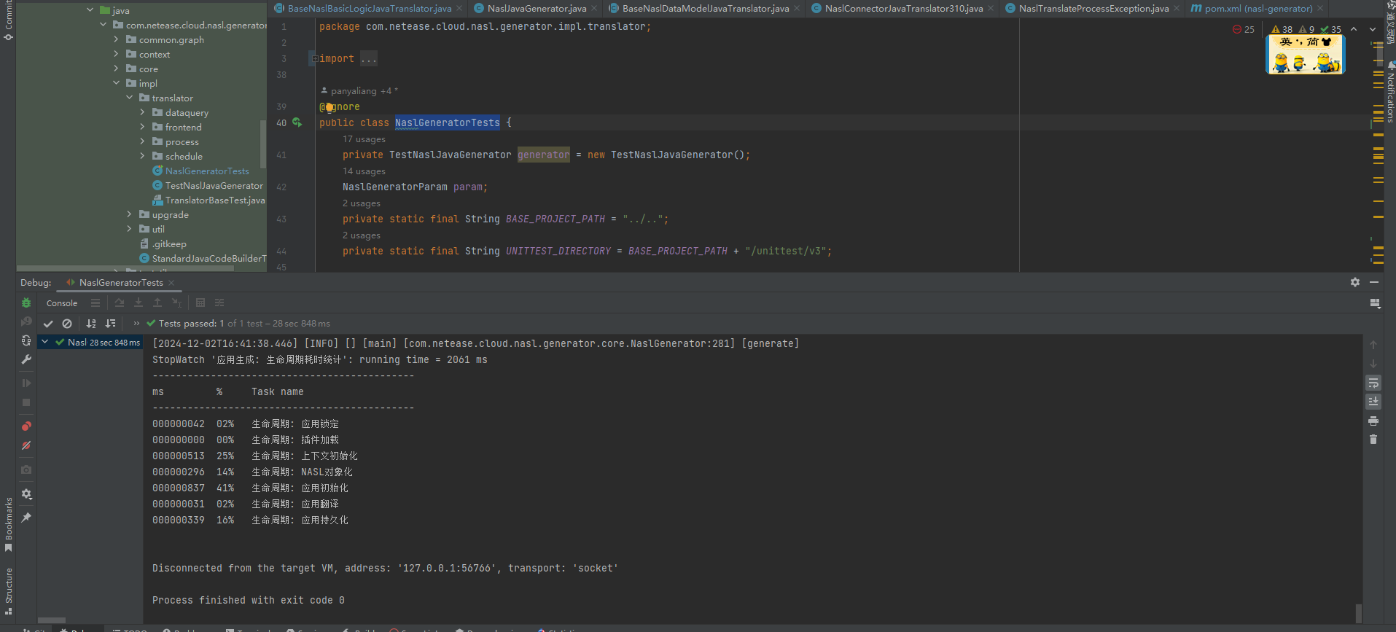Click the Step Over icon

coord(119,303)
